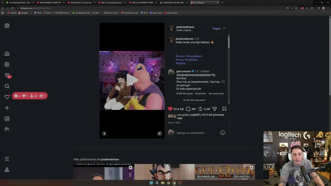Open the YouTube bookmark
Image resolution: width=331 pixels, height=186 pixels.
tap(12, 13)
